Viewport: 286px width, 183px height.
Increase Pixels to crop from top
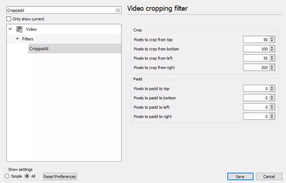272,38
